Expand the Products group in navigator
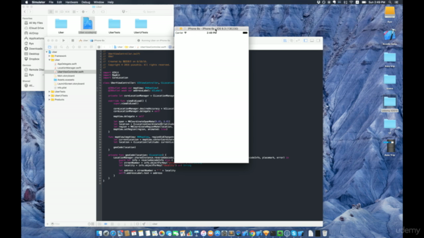This screenshot has width=424, height=238. (x=50, y=100)
